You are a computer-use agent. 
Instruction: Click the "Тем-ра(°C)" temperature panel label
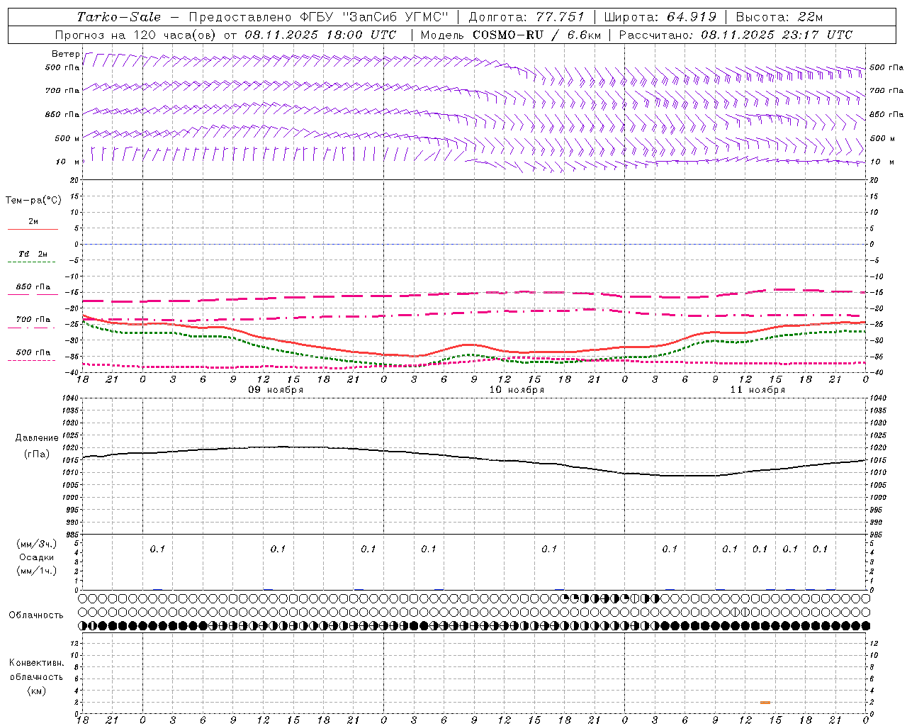click(33, 201)
